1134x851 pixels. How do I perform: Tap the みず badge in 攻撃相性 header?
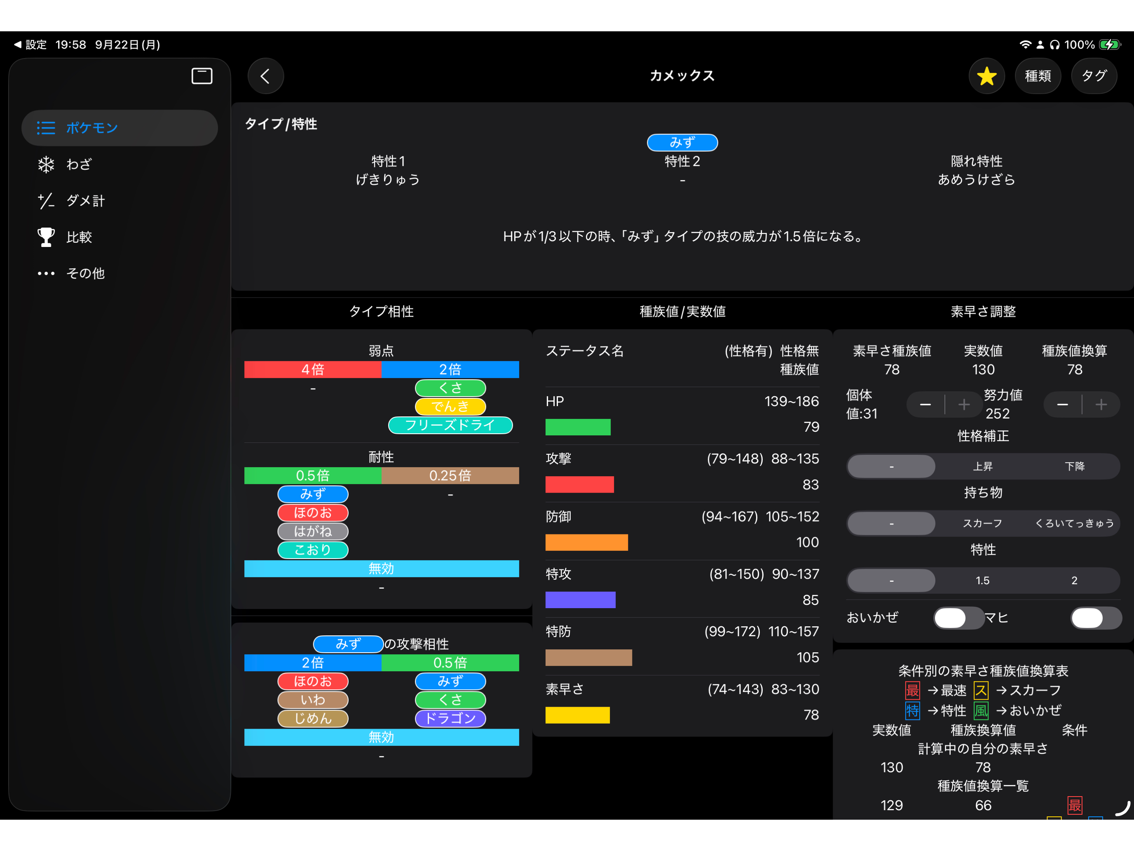(348, 644)
